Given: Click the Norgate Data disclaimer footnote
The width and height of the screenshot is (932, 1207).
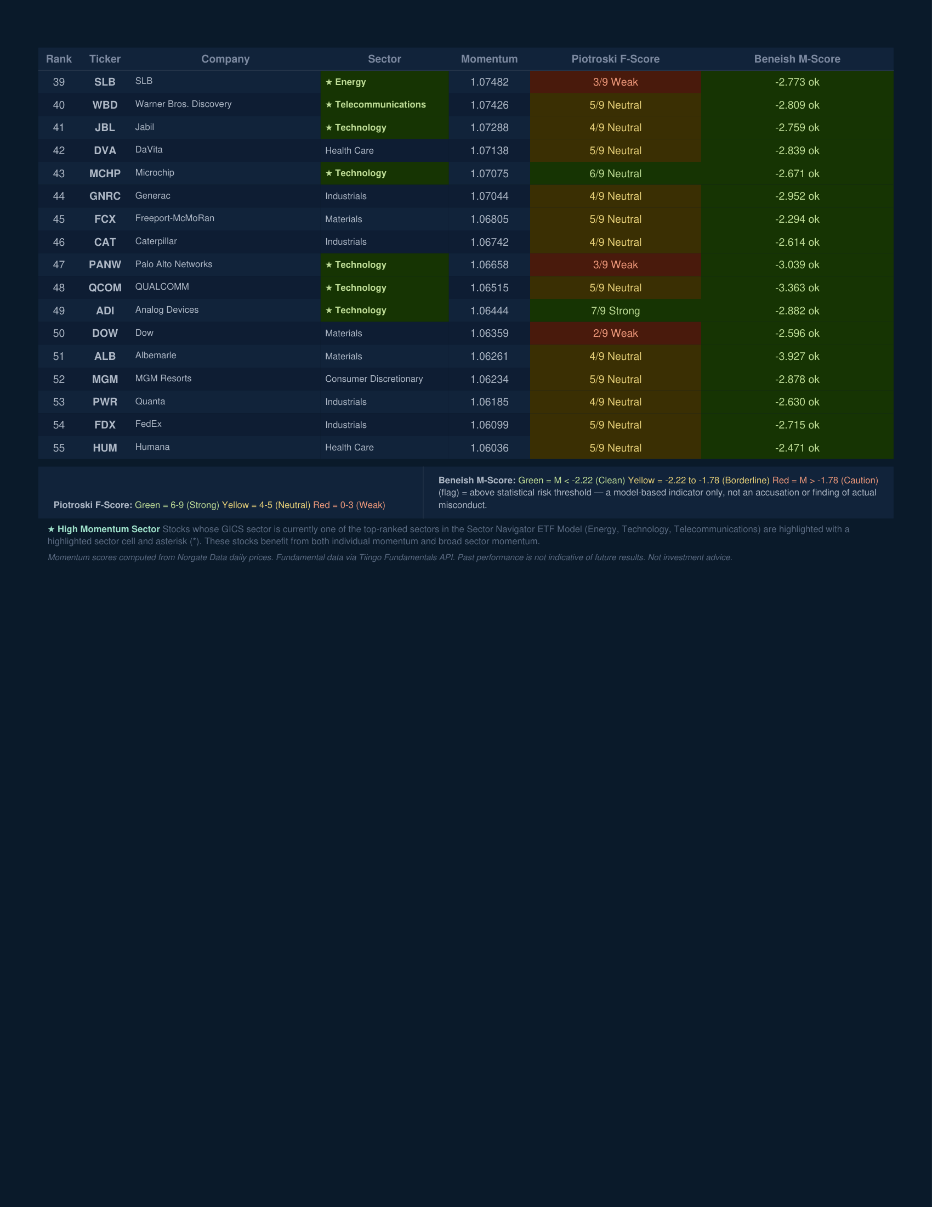Looking at the screenshot, I should [390, 557].
